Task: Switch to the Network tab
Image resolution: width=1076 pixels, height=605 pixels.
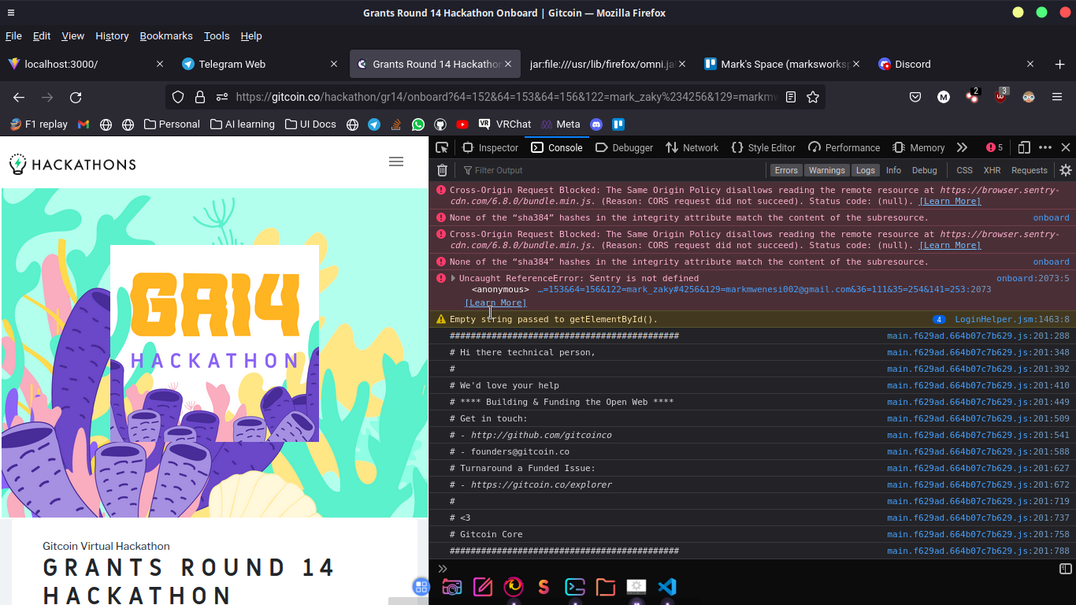Action: pyautogui.click(x=692, y=147)
